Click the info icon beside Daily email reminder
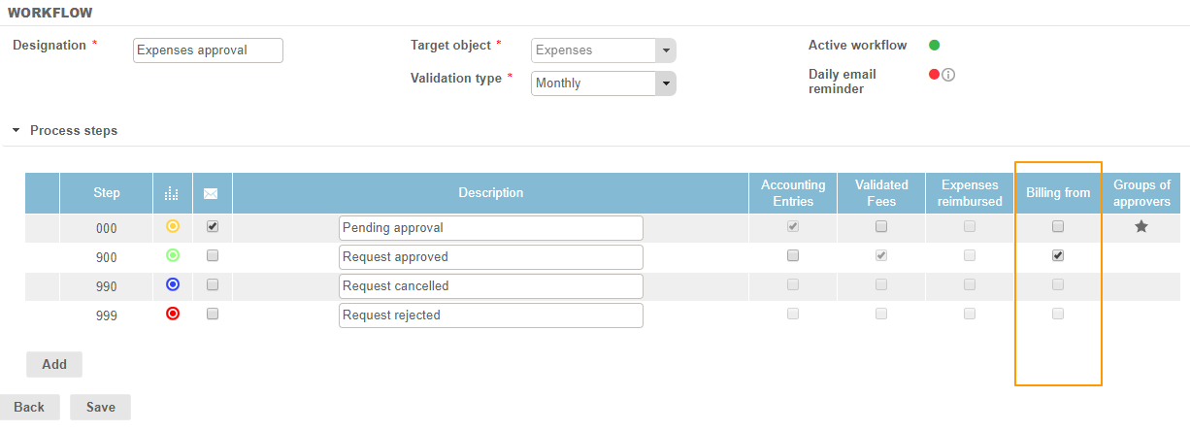 pos(948,75)
